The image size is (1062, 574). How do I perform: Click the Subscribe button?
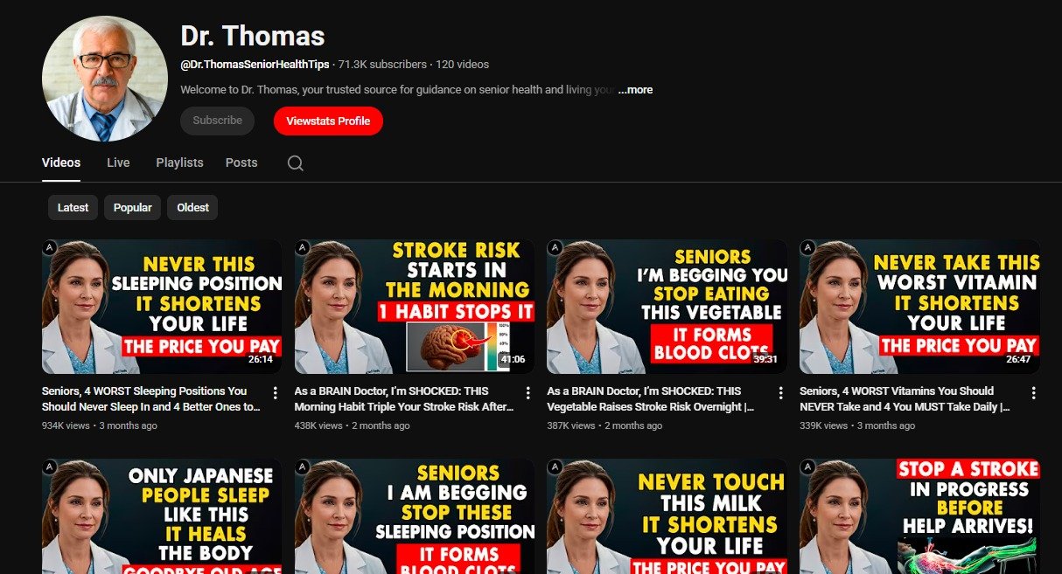pos(217,121)
